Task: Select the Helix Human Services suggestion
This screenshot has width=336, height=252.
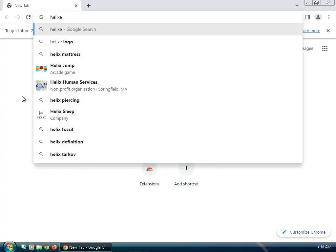Action: point(168,85)
